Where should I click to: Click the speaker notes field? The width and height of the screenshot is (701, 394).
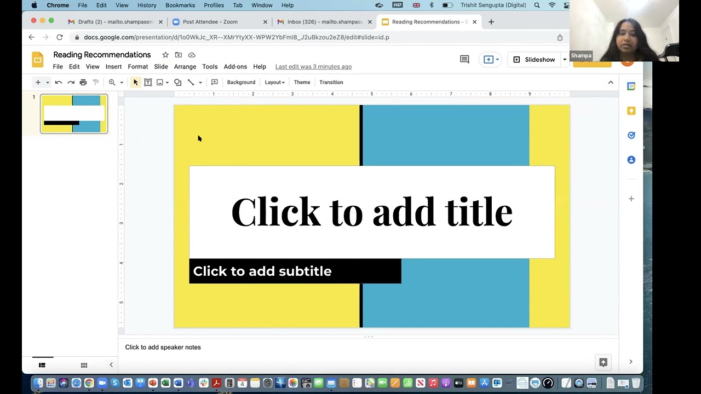(368, 347)
